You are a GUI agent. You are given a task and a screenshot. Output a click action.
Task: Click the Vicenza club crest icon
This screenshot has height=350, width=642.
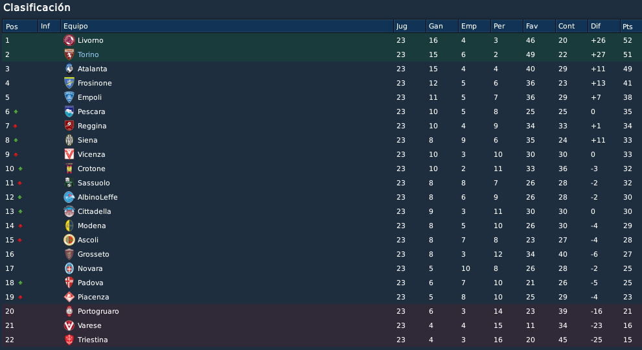pyautogui.click(x=69, y=154)
